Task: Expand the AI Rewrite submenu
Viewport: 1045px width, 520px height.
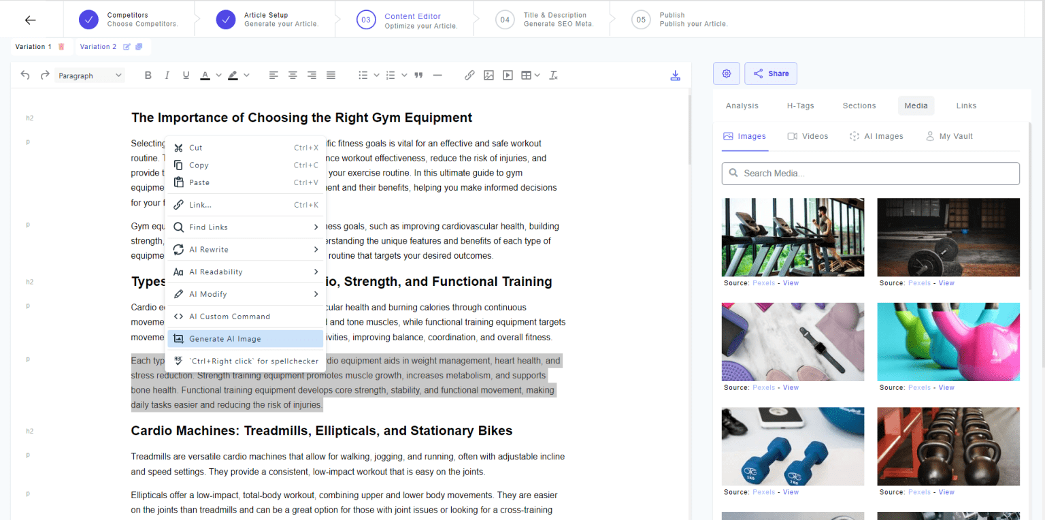Action: 316,250
